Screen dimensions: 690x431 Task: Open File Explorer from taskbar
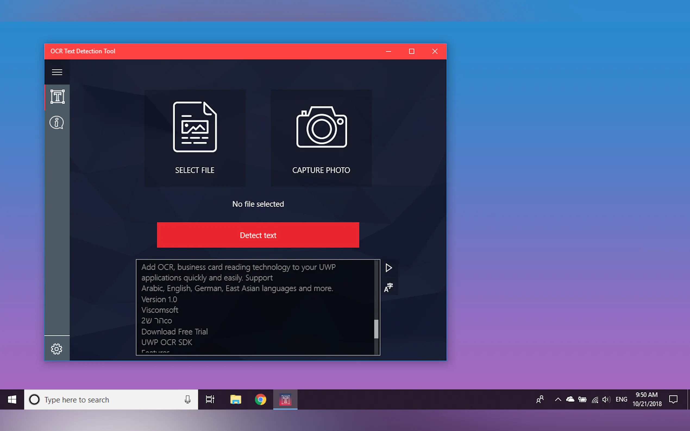tap(236, 400)
